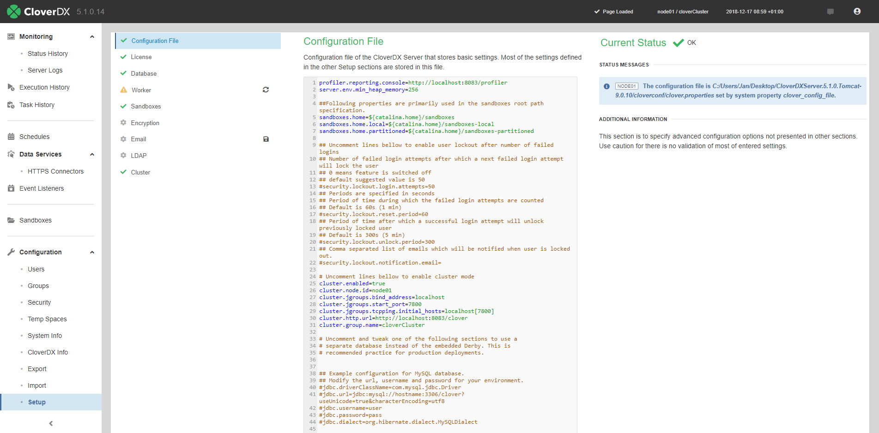This screenshot has width=879, height=433.
Task: Select the Configuration File setup section
Action: [x=198, y=41]
